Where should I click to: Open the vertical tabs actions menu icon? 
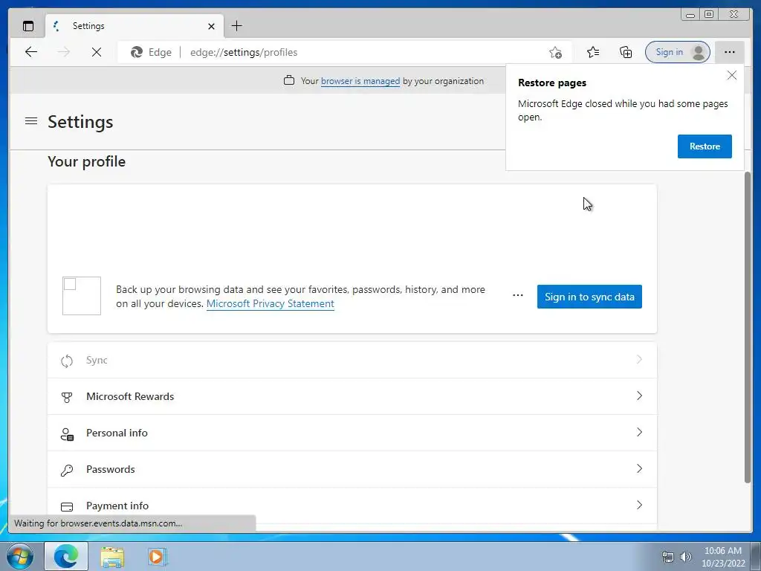28,26
